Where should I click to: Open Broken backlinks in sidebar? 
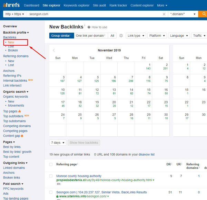click(13, 50)
